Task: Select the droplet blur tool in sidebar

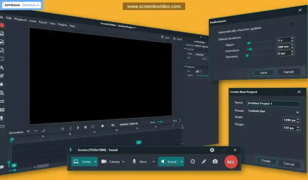Action: click(x=2, y=84)
